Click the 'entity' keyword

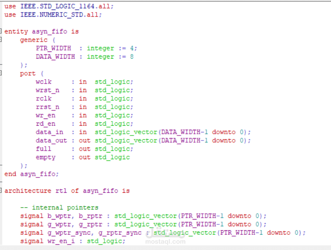[x=16, y=32]
